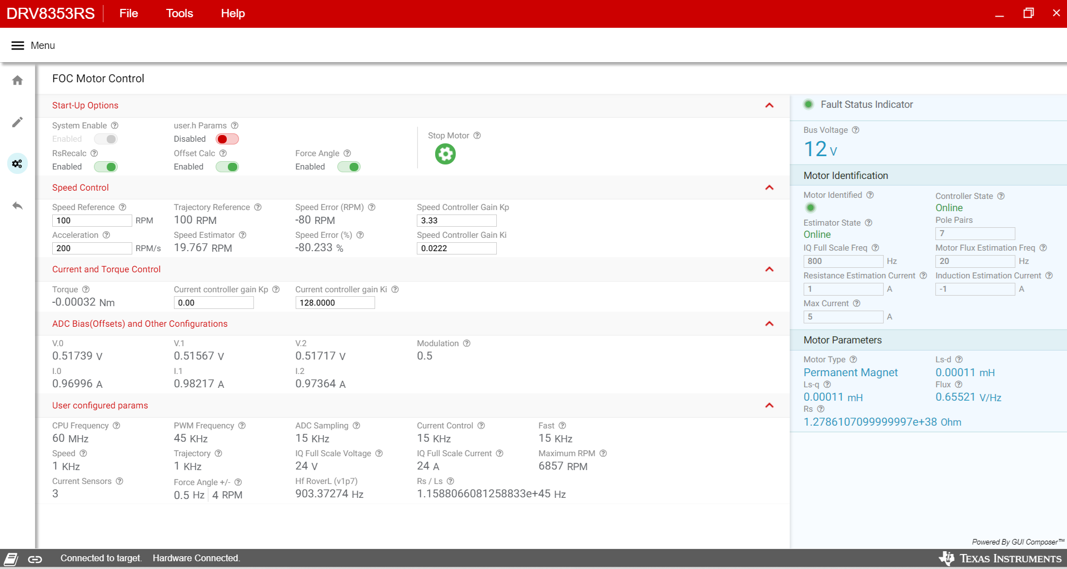The width and height of the screenshot is (1067, 569).
Task: Collapse Current and Torque Control section
Action: 769,269
